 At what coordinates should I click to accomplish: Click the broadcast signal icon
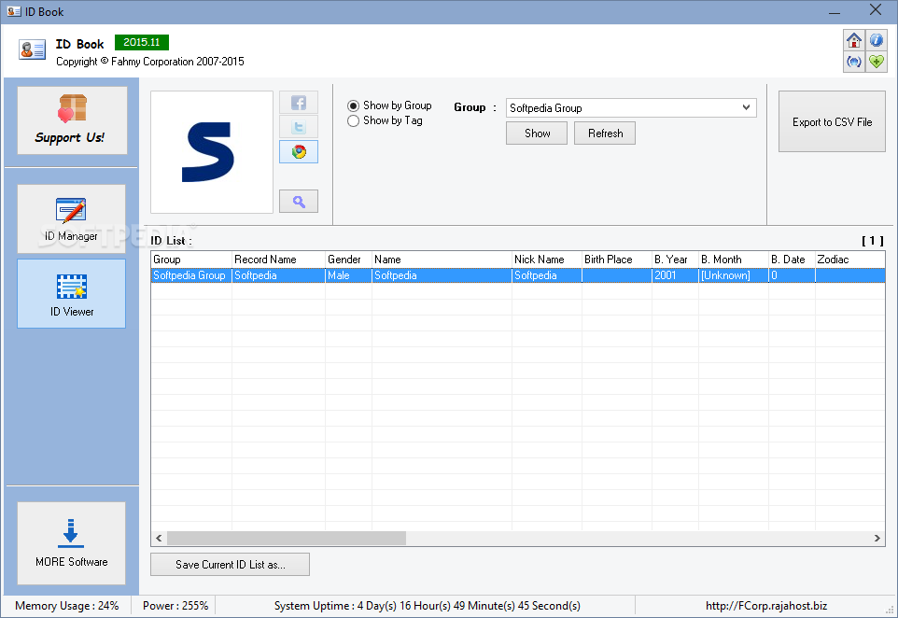pos(854,62)
